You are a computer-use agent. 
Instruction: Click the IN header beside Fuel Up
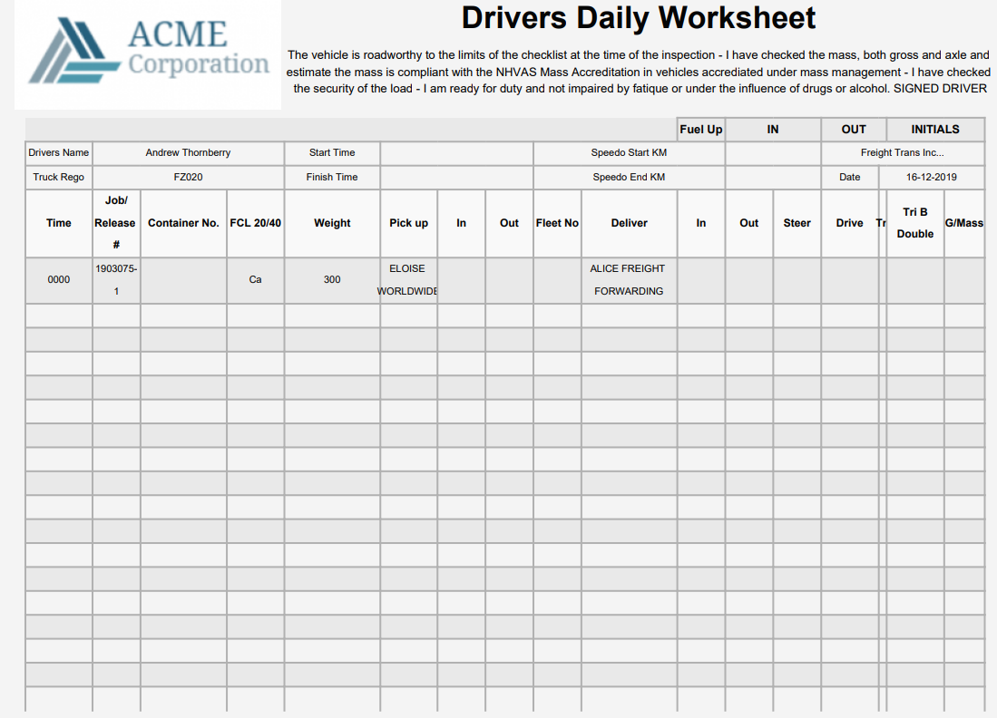tap(773, 130)
